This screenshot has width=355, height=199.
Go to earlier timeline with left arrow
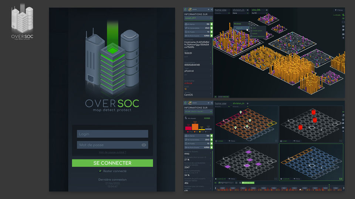tap(216, 188)
